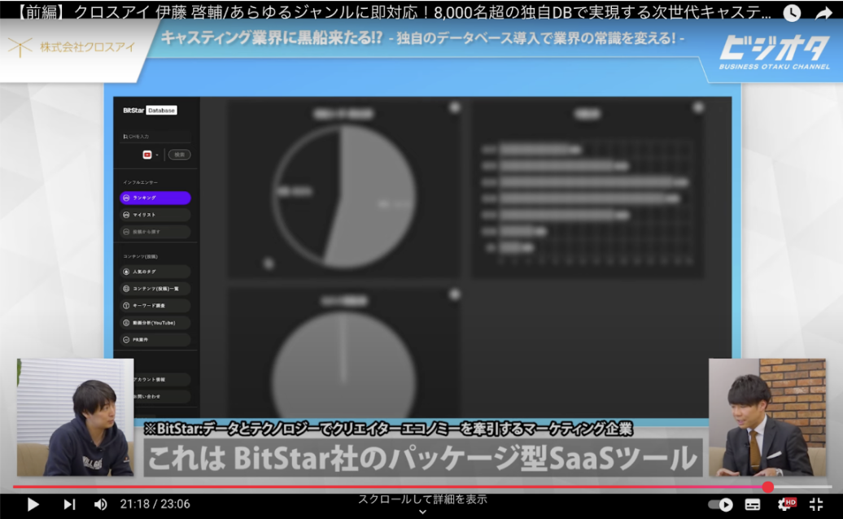
Task: Click the これは BitStar社のパッケージ型SaaSツール caption
Action: tap(422, 458)
